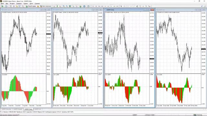Image resolution: width=207 pixels, height=116 pixels.
Task: Switch chart to candlesticks icon
Action: pyautogui.click(x=57, y=6)
